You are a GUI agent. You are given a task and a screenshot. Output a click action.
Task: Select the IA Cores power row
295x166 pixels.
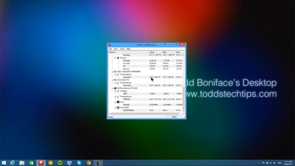[x=145, y=64]
